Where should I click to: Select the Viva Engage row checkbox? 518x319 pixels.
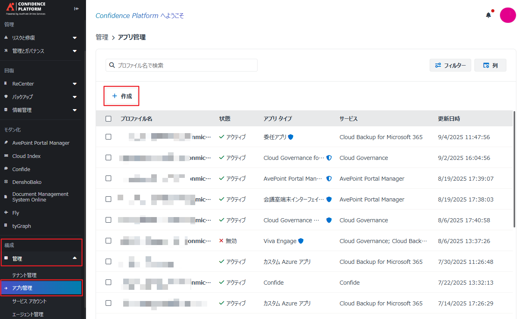point(108,241)
